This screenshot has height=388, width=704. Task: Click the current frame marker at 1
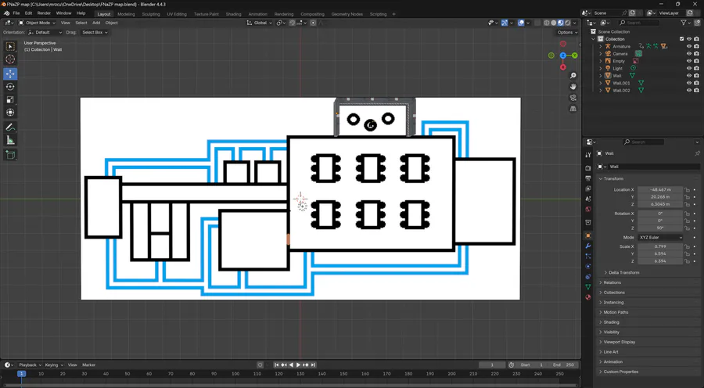click(x=21, y=374)
